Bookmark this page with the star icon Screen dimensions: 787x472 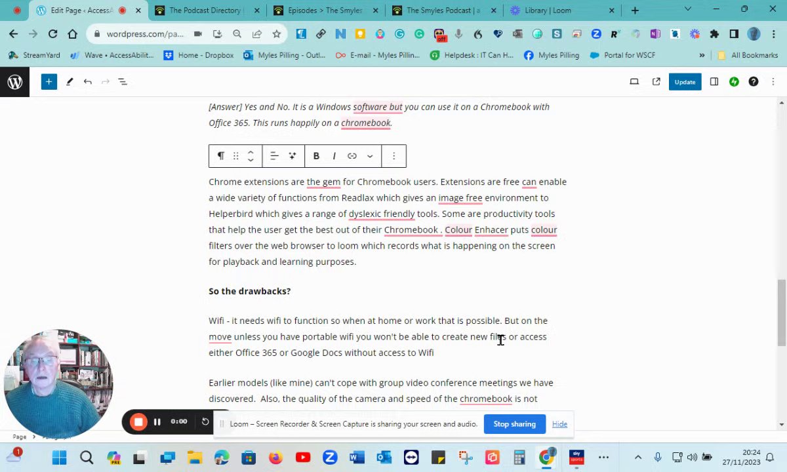[277, 34]
